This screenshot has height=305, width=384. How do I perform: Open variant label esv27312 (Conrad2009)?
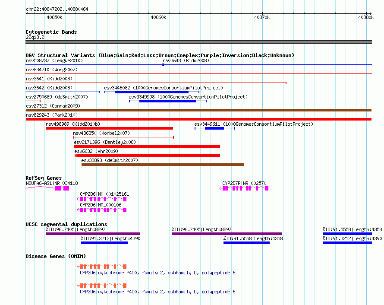click(53, 106)
